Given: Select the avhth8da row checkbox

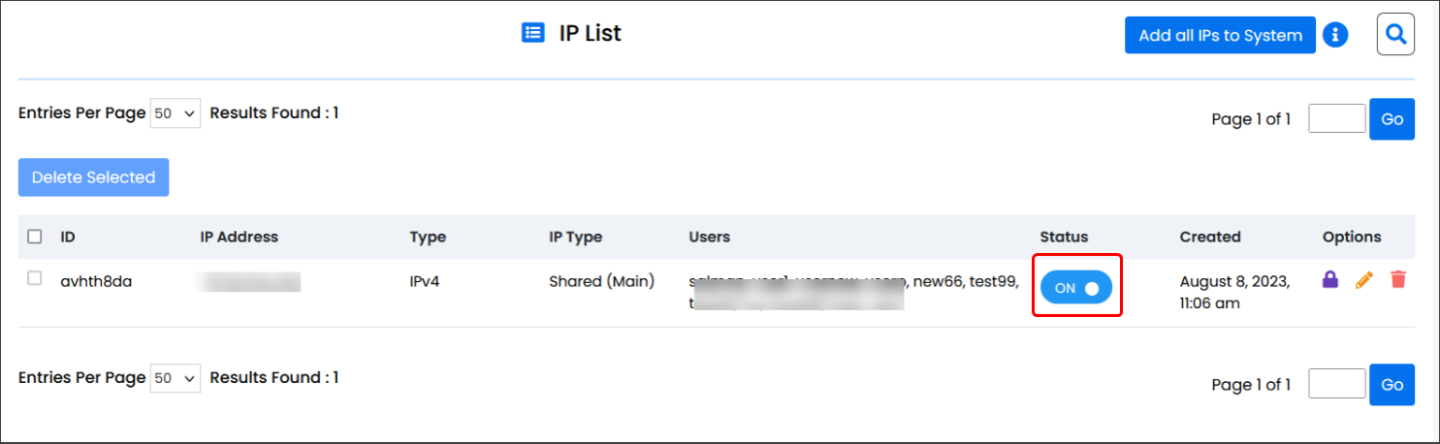Looking at the screenshot, I should click(x=35, y=279).
